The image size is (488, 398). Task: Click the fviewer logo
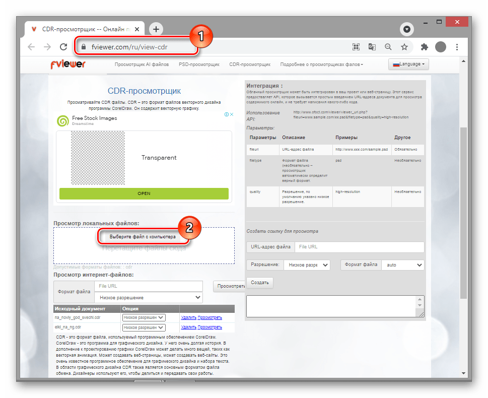68,64
